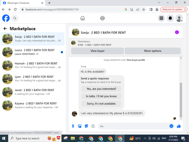Click chat scroll up arrow
189x142 pixels.
[x=181, y=58]
